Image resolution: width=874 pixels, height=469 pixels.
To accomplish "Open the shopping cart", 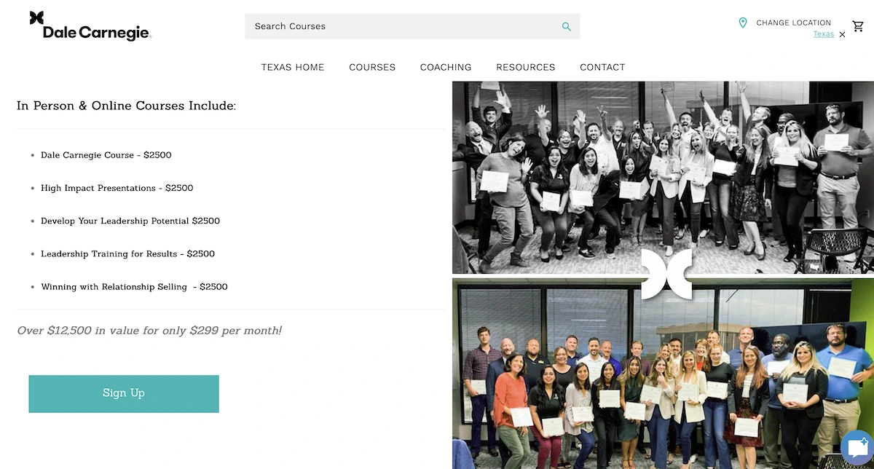I will [x=858, y=26].
